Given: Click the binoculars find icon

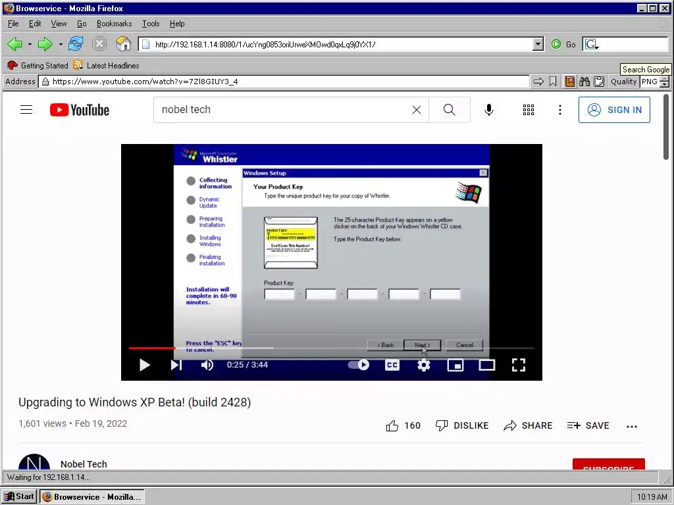Looking at the screenshot, I should tap(584, 82).
